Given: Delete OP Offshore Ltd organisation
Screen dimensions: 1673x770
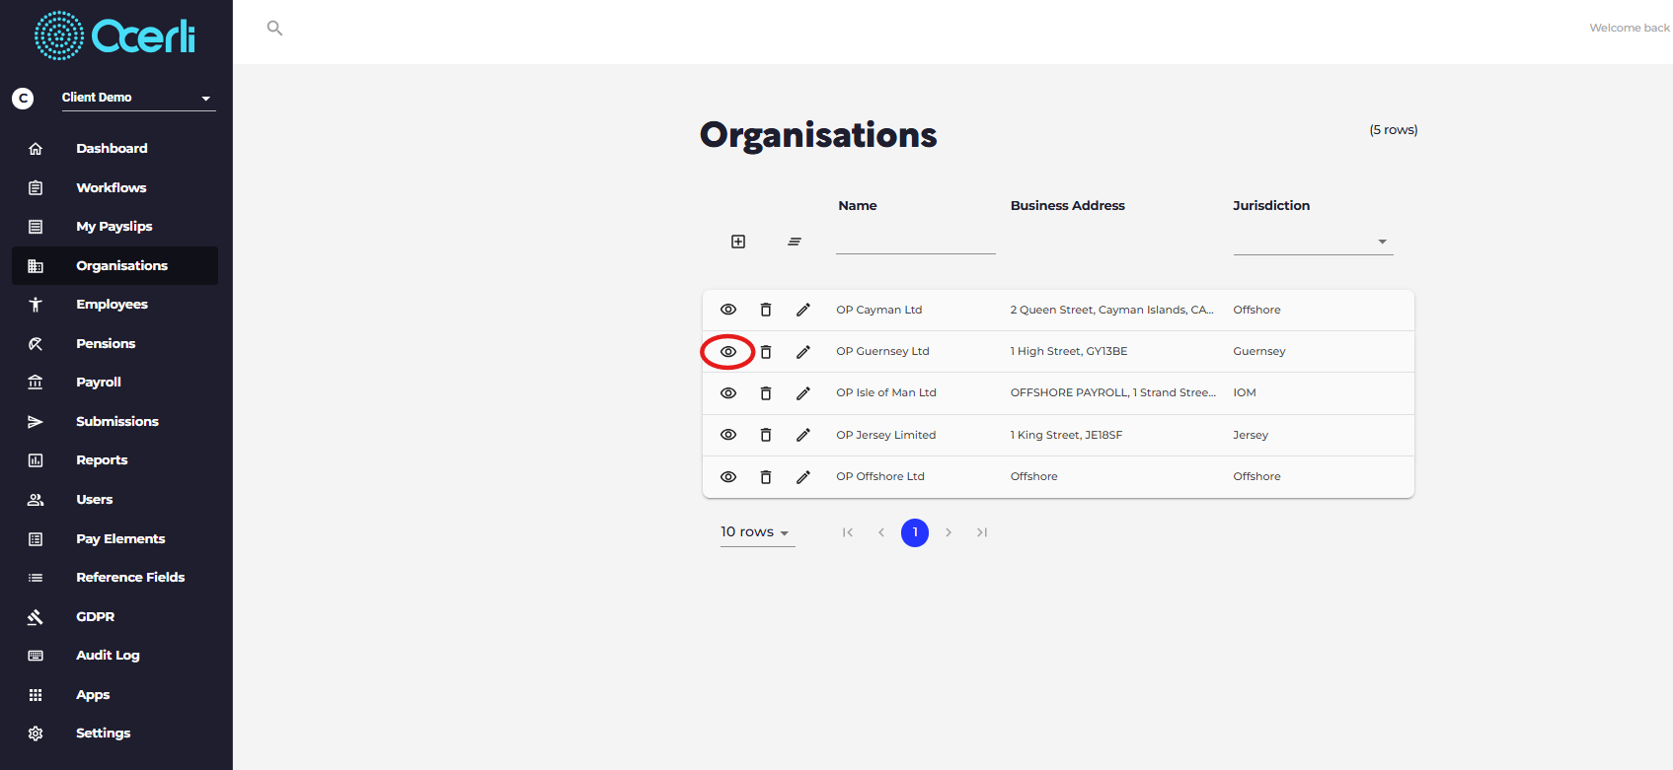Looking at the screenshot, I should pyautogui.click(x=766, y=477).
